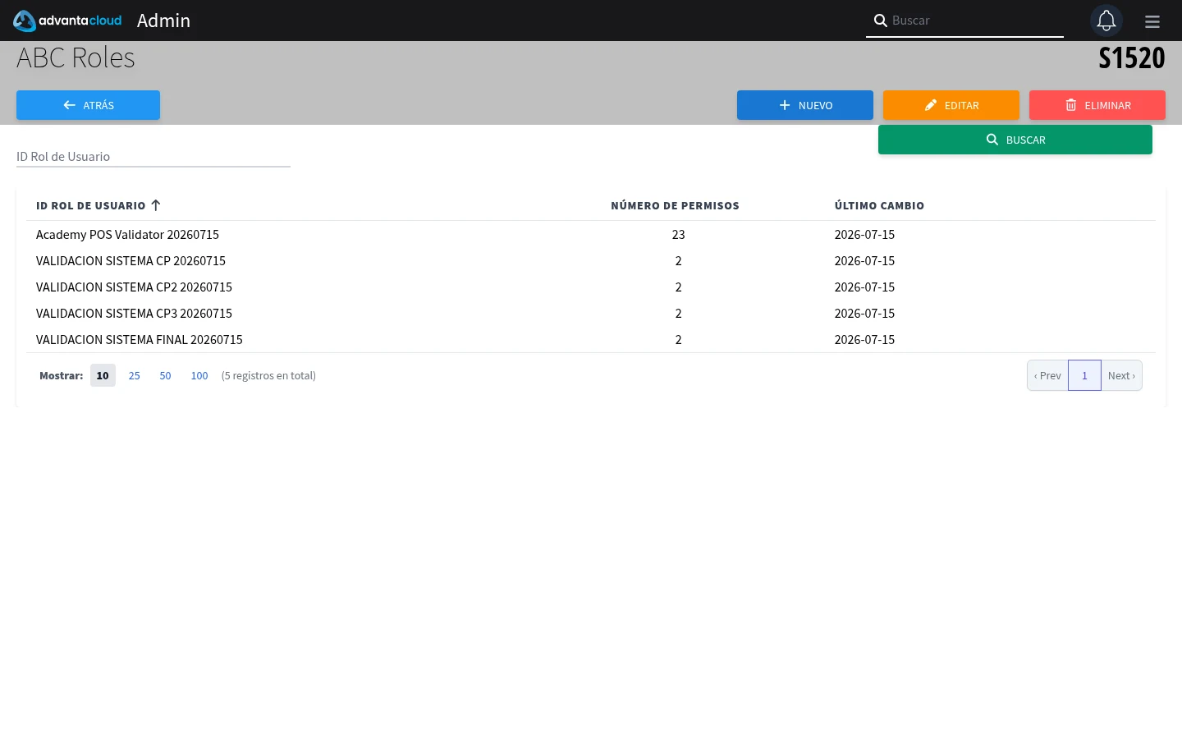1182x739 pixels.
Task: Click the ELIMINAR button
Action: [x=1097, y=105]
